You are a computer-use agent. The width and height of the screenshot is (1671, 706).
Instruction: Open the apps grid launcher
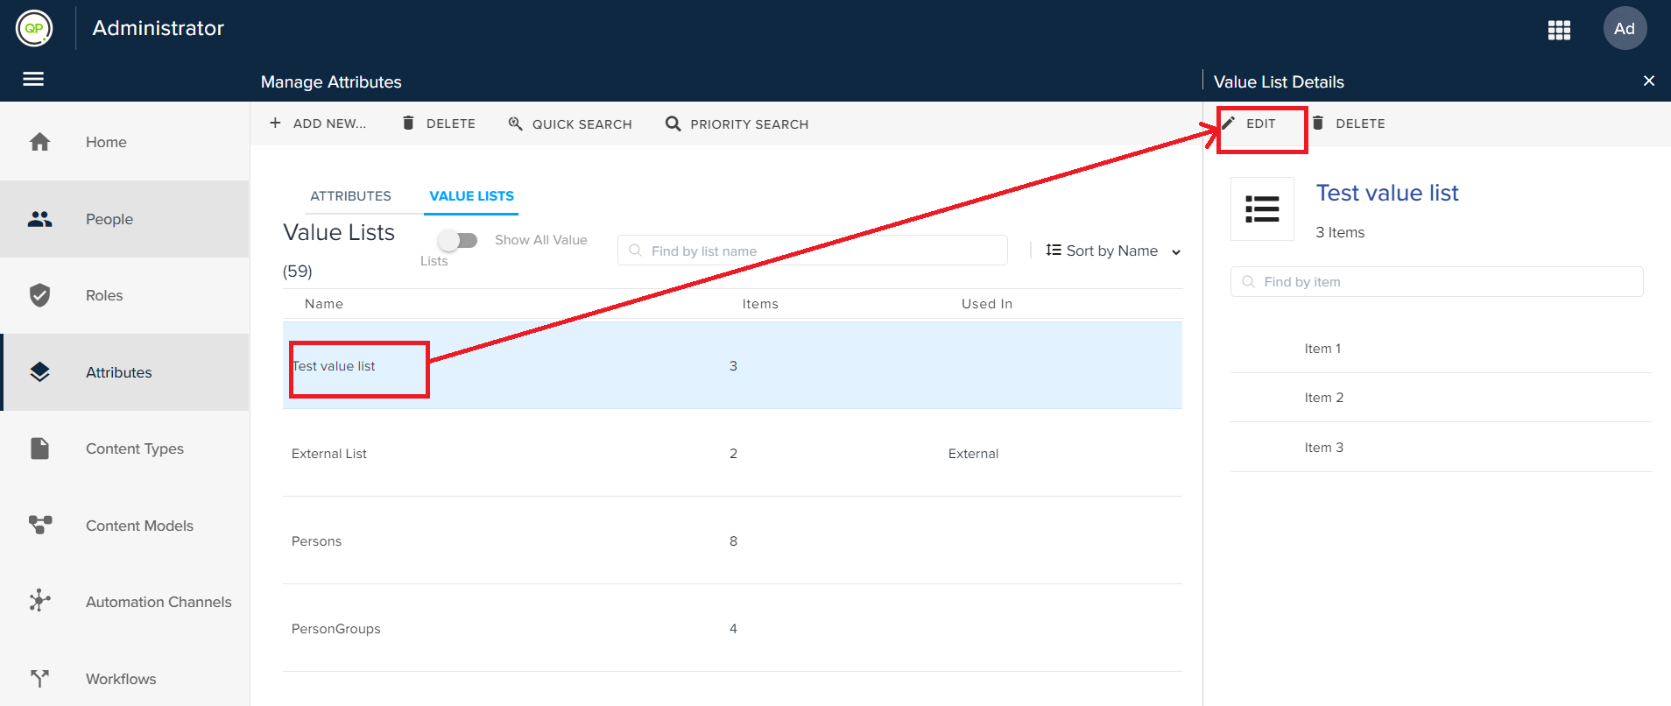tap(1559, 30)
